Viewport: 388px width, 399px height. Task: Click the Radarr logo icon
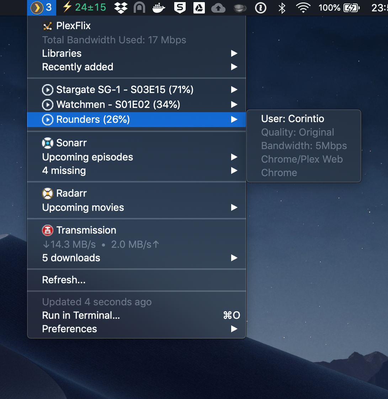click(x=48, y=193)
